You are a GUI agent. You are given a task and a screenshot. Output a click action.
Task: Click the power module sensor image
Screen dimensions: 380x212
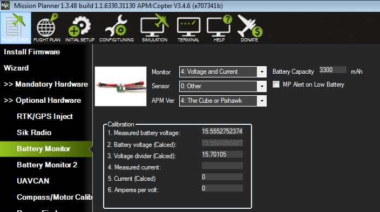121,87
